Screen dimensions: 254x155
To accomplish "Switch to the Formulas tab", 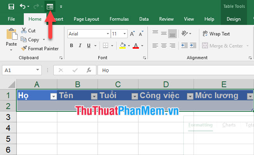I will [x=119, y=19].
